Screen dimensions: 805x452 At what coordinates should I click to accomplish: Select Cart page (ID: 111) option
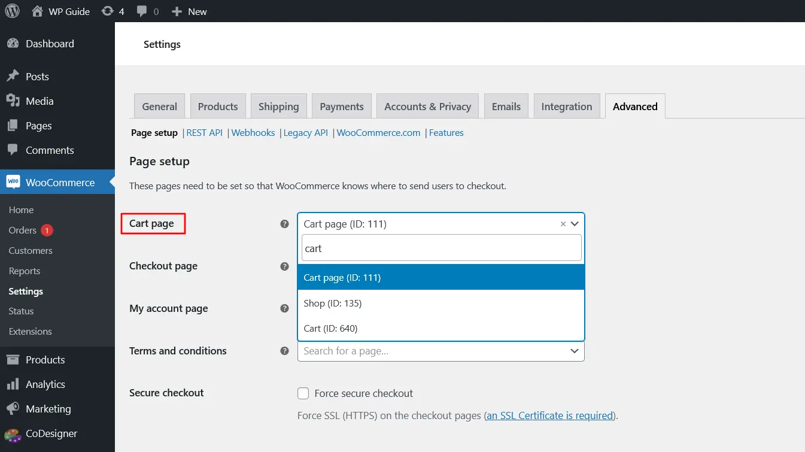(441, 277)
